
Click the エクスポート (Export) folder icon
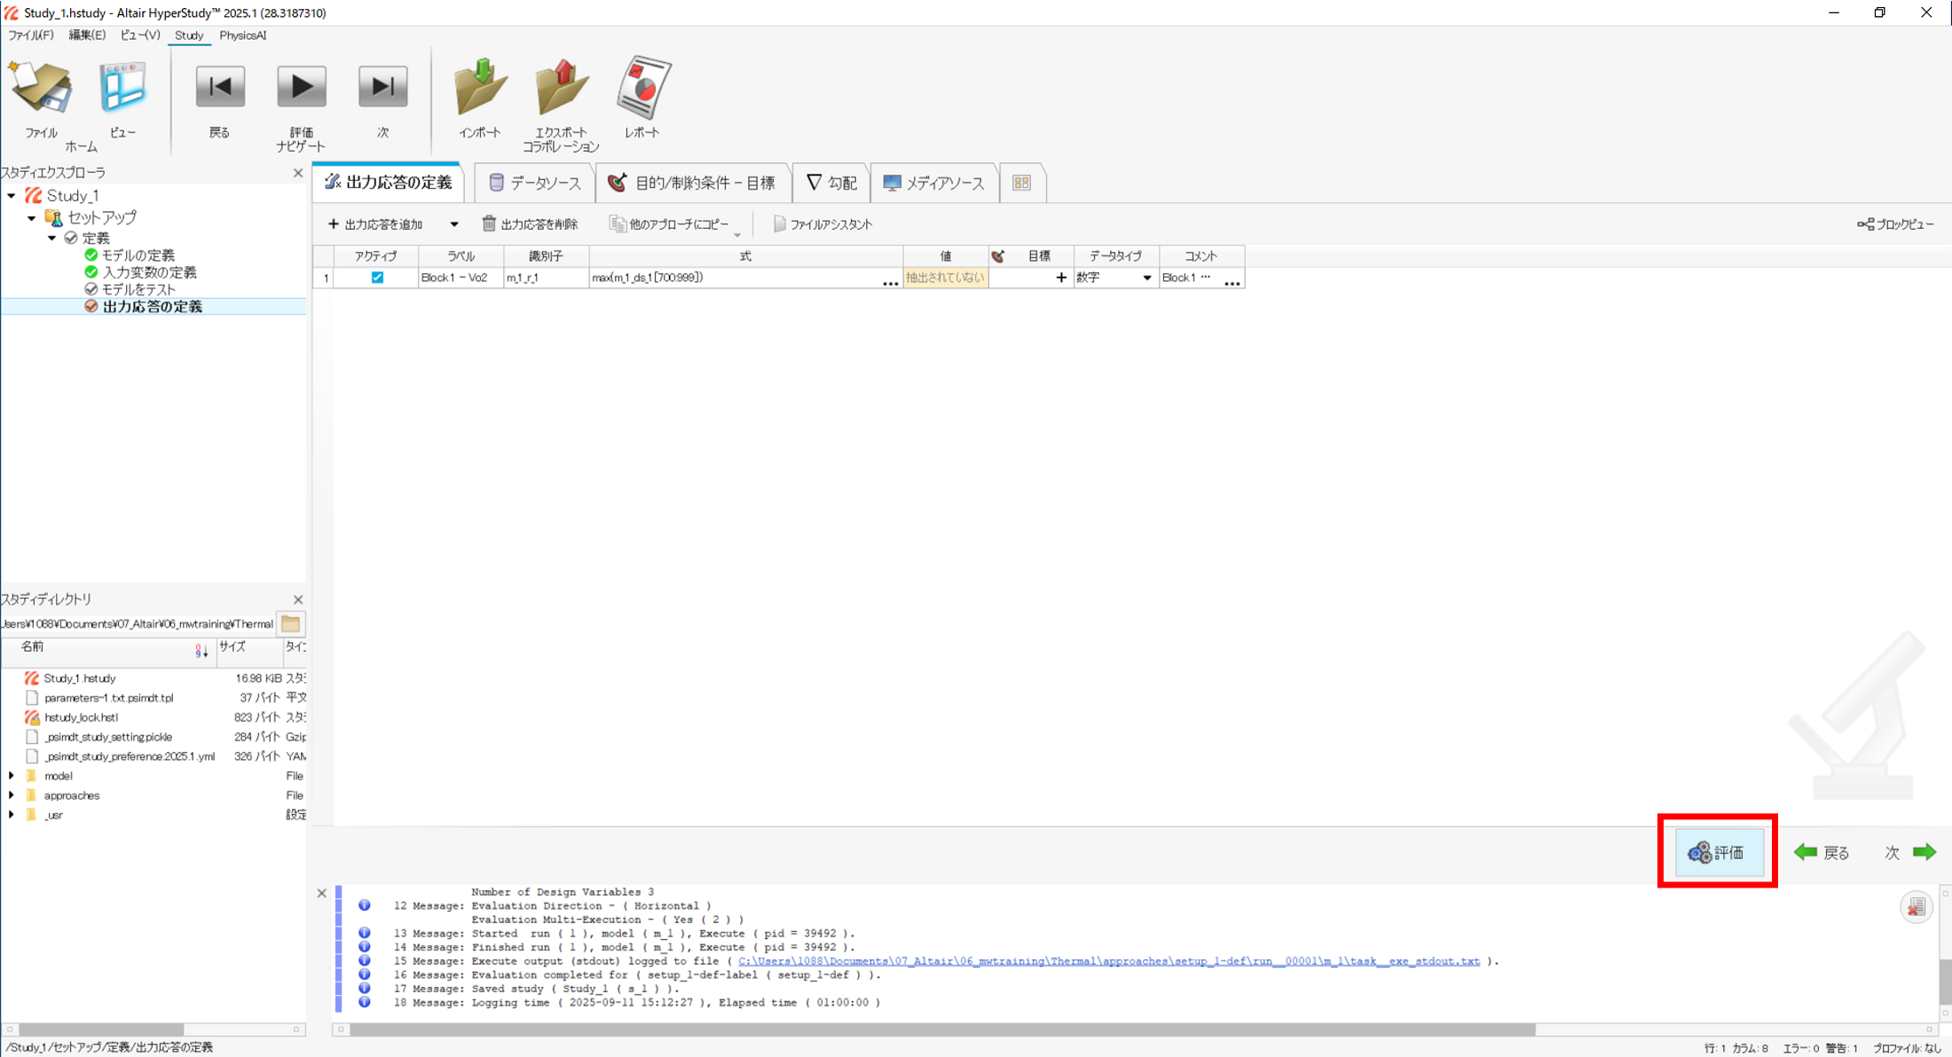(561, 89)
